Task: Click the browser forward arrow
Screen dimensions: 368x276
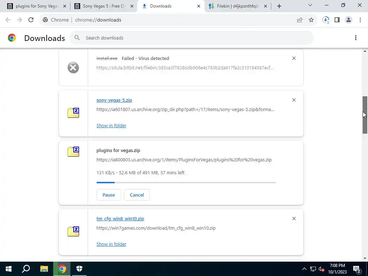Action: (x=19, y=20)
